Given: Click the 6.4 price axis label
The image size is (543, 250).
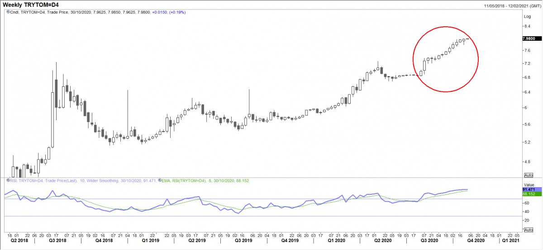Looking at the screenshot, I should tap(527, 92).
